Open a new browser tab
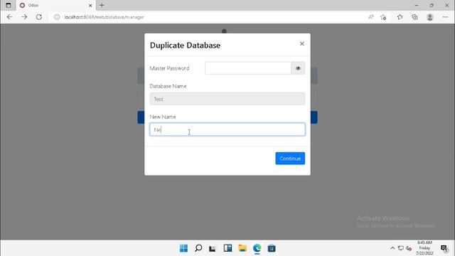This screenshot has width=455, height=256. coord(102,5)
